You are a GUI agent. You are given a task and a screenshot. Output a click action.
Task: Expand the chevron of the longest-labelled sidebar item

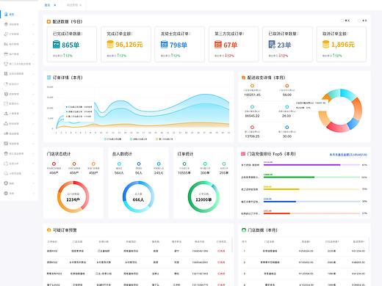pos(33,64)
